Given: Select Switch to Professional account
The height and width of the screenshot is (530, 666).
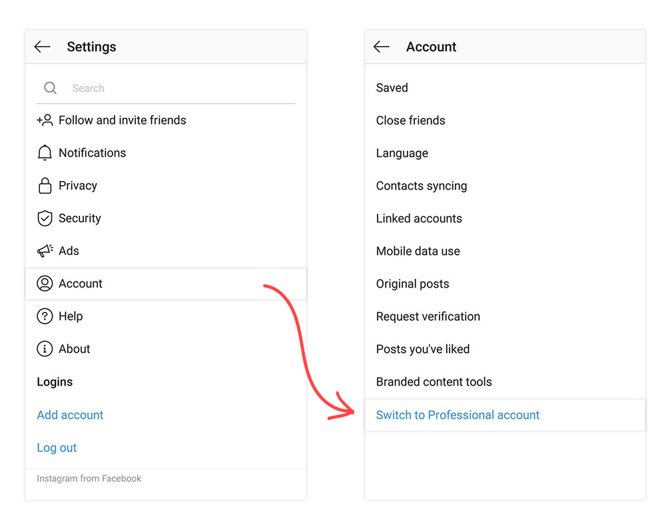Looking at the screenshot, I should click(x=505, y=415).
